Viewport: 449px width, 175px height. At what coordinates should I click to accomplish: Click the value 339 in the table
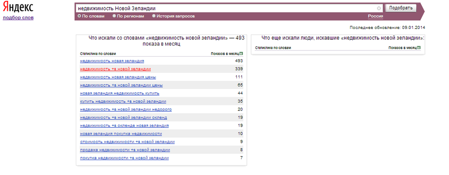coord(239,69)
